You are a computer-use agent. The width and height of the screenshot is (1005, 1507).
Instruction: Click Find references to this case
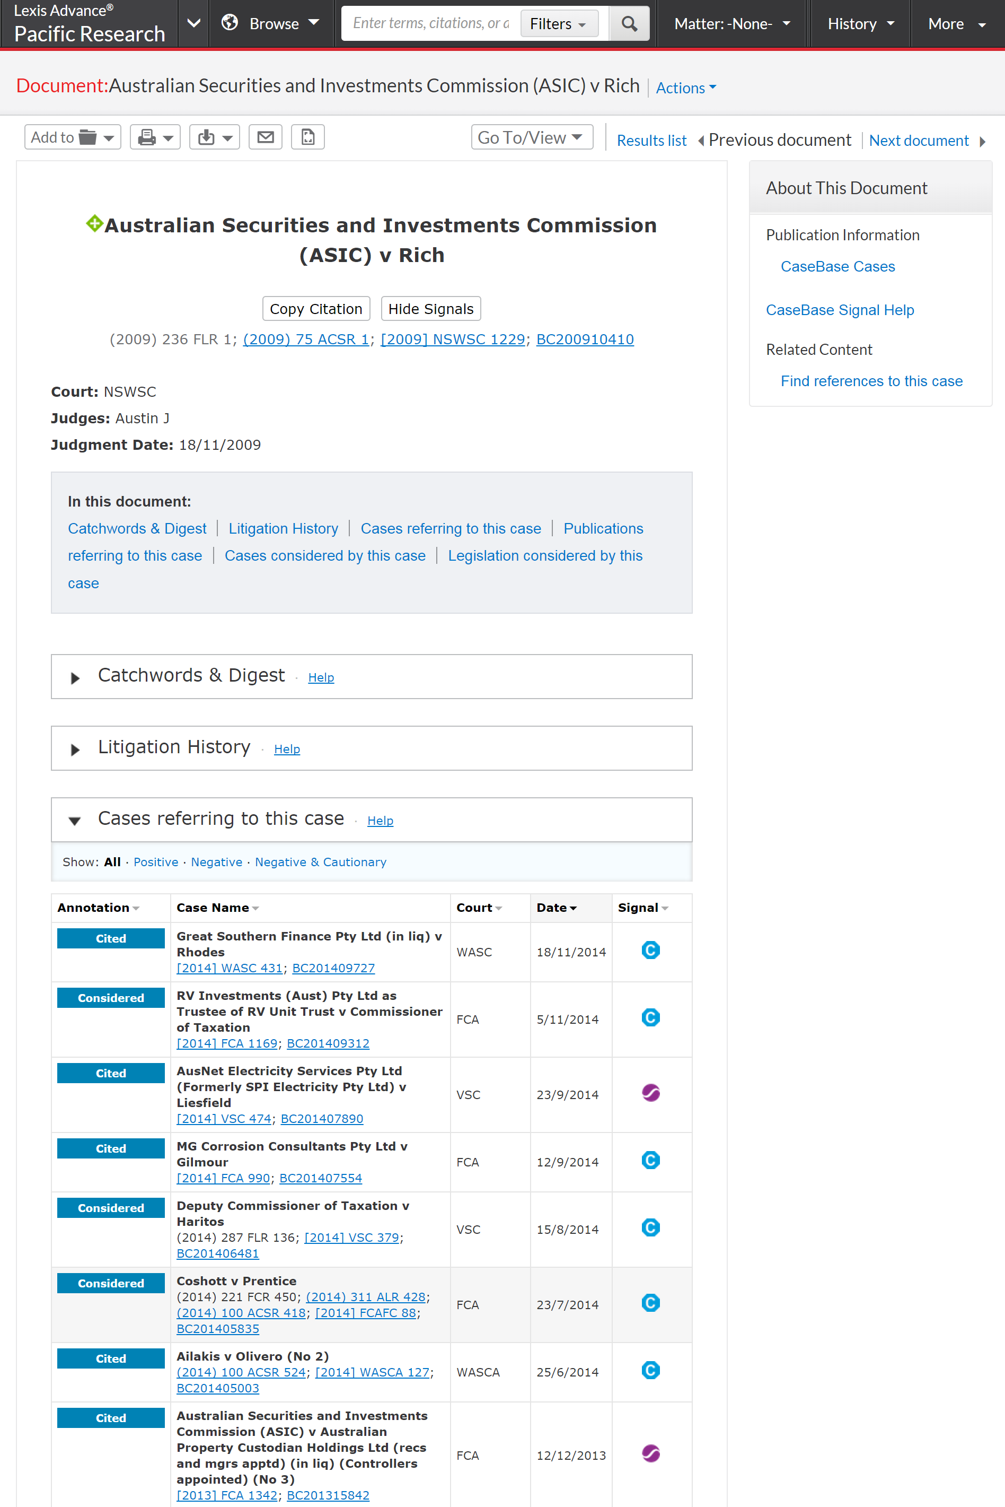[871, 381]
